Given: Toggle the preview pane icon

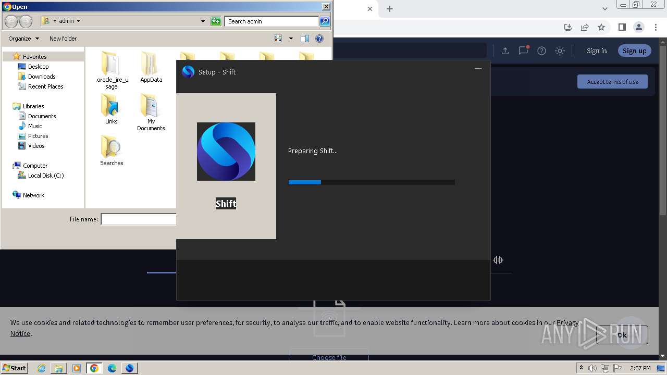Looking at the screenshot, I should click(x=305, y=39).
